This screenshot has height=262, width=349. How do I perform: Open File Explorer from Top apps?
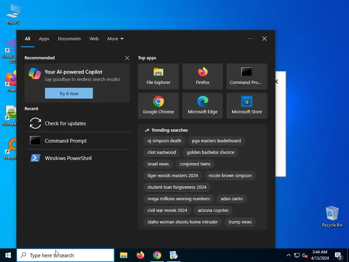click(x=158, y=76)
